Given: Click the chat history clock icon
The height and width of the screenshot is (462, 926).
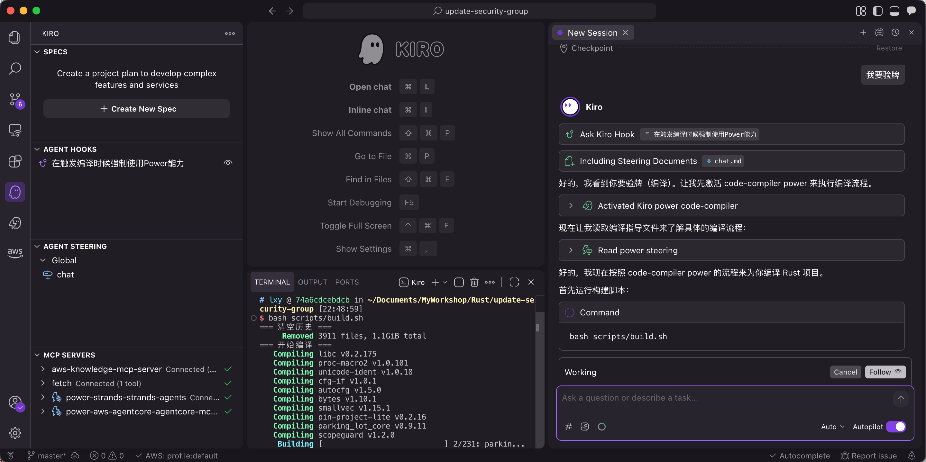Looking at the screenshot, I should (895, 33).
